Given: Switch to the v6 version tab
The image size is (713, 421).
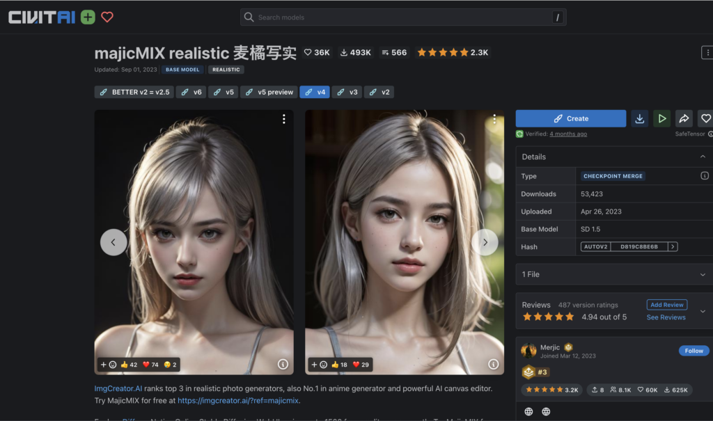Looking at the screenshot, I should 191,92.
